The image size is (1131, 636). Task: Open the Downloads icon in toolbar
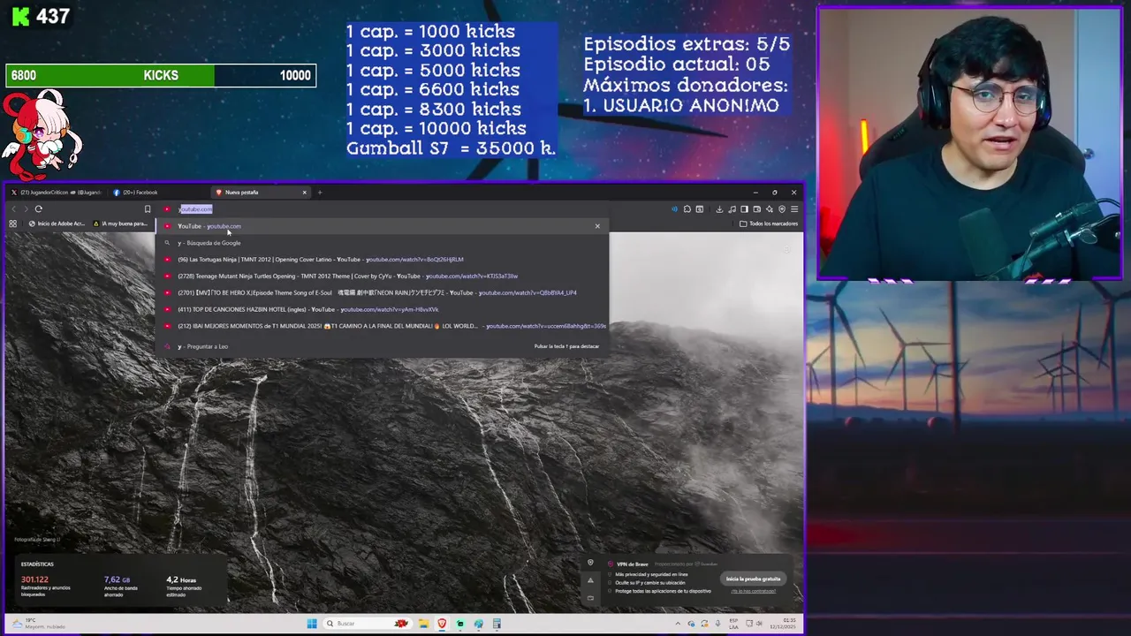coord(719,209)
